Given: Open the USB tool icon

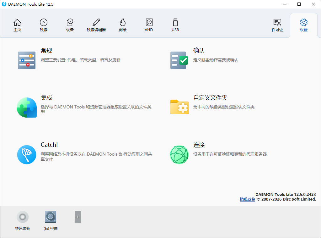Looking at the screenshot, I should pyautogui.click(x=175, y=25).
